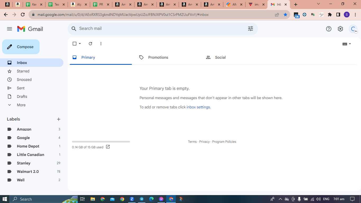This screenshot has height=203, width=361.
Task: Open the Stanley label
Action: click(x=32, y=163)
